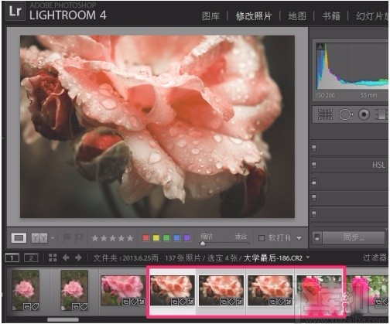Flag photo as picked

(67, 237)
